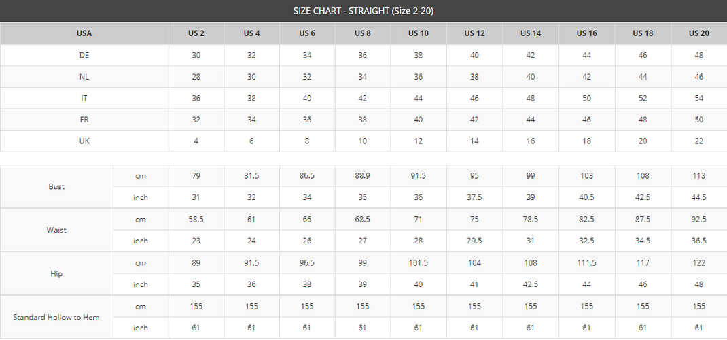The image size is (727, 340).
Task: Click the US 8 column header
Action: 363,33
